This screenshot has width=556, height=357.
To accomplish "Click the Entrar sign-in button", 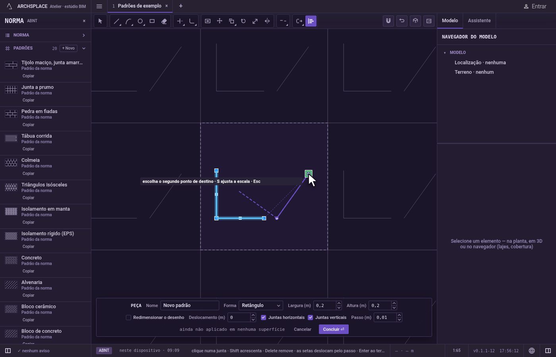I will click(x=535, y=6).
